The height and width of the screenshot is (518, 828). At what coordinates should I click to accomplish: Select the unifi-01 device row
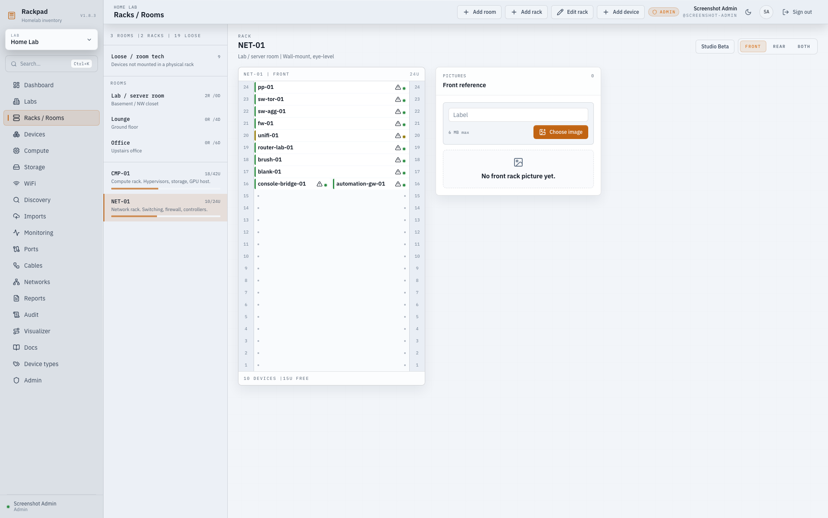click(331, 136)
